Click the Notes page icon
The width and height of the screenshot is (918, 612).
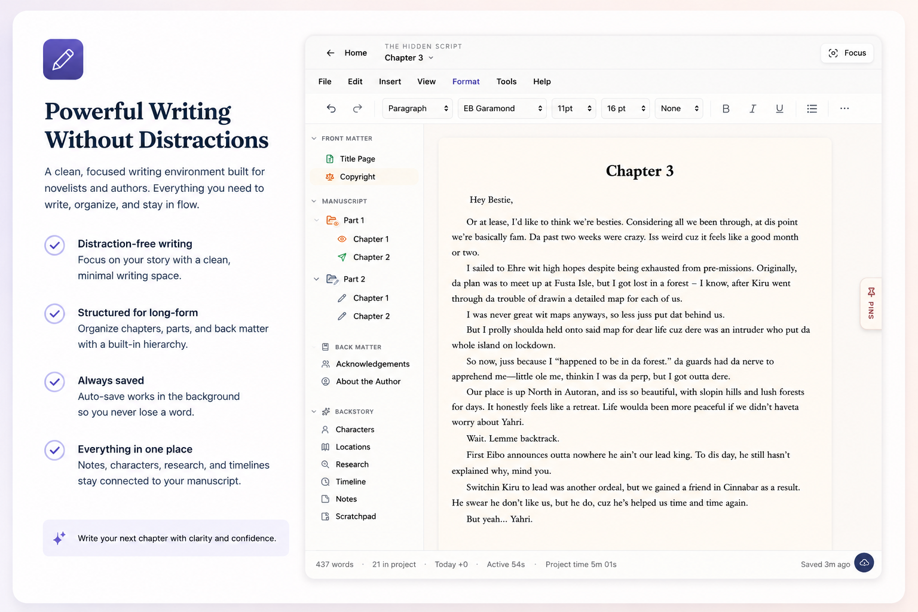tap(325, 499)
